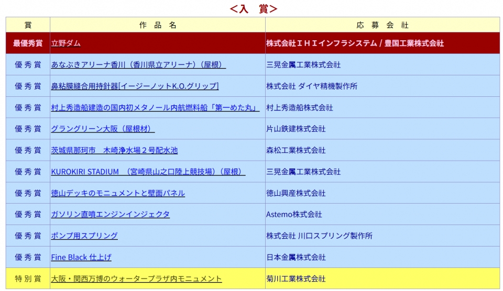
Task: Click the グラングリーン大阪 roof material link
Action: (x=103, y=129)
